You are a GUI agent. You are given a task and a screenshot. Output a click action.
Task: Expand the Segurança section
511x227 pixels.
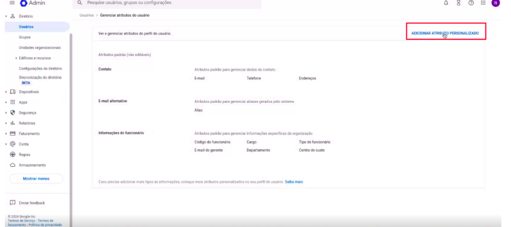click(5, 113)
